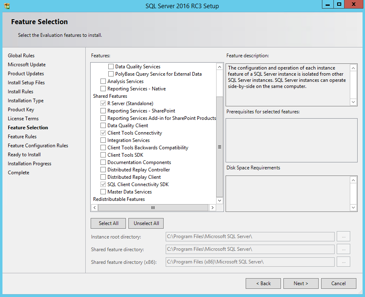Check PolyBase Query Service for External Data
This screenshot has height=297, width=365.
pos(111,74)
